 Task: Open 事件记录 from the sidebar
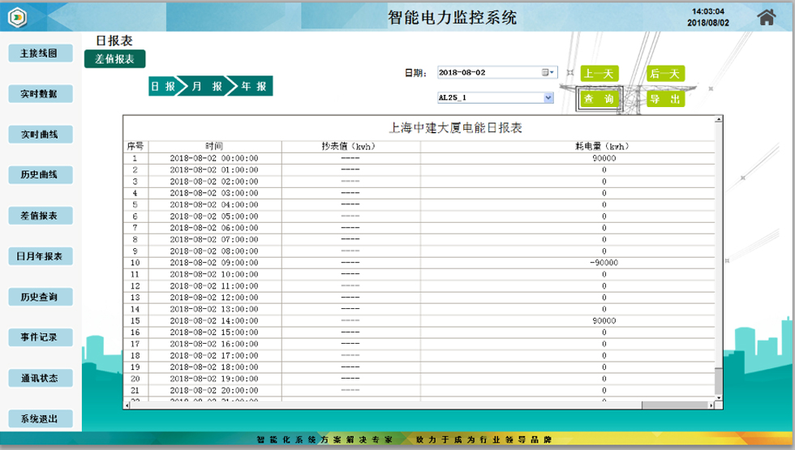click(x=40, y=337)
